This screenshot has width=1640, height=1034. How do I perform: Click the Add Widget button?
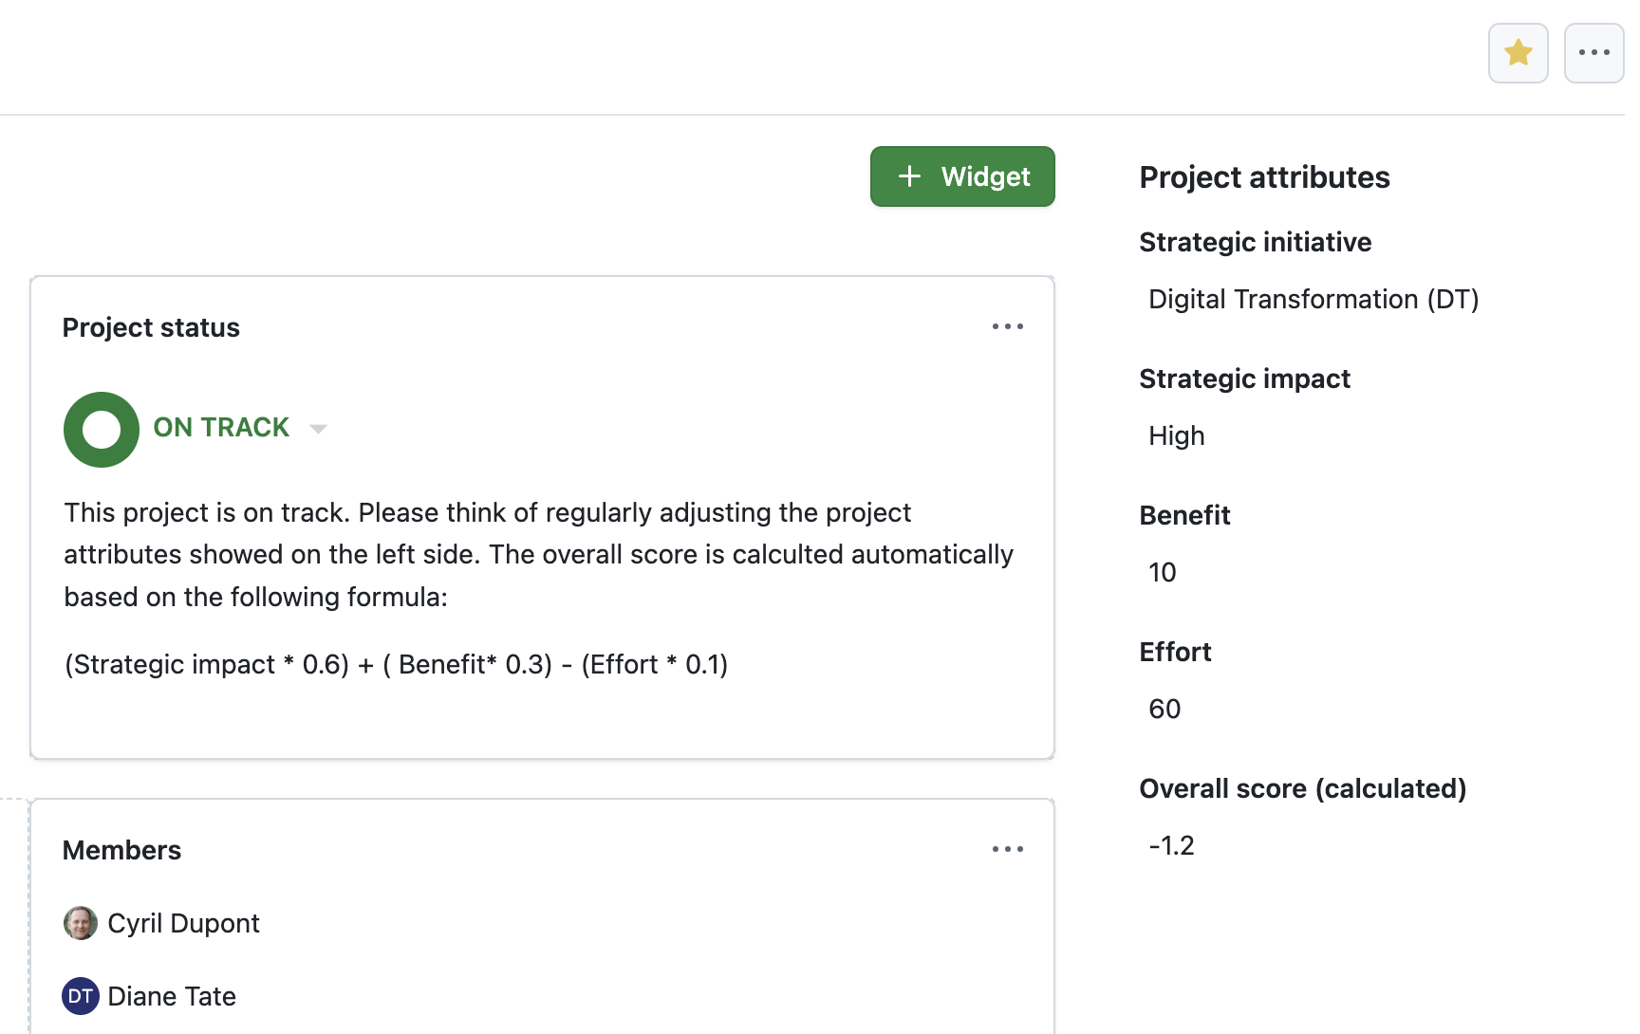coord(961,176)
